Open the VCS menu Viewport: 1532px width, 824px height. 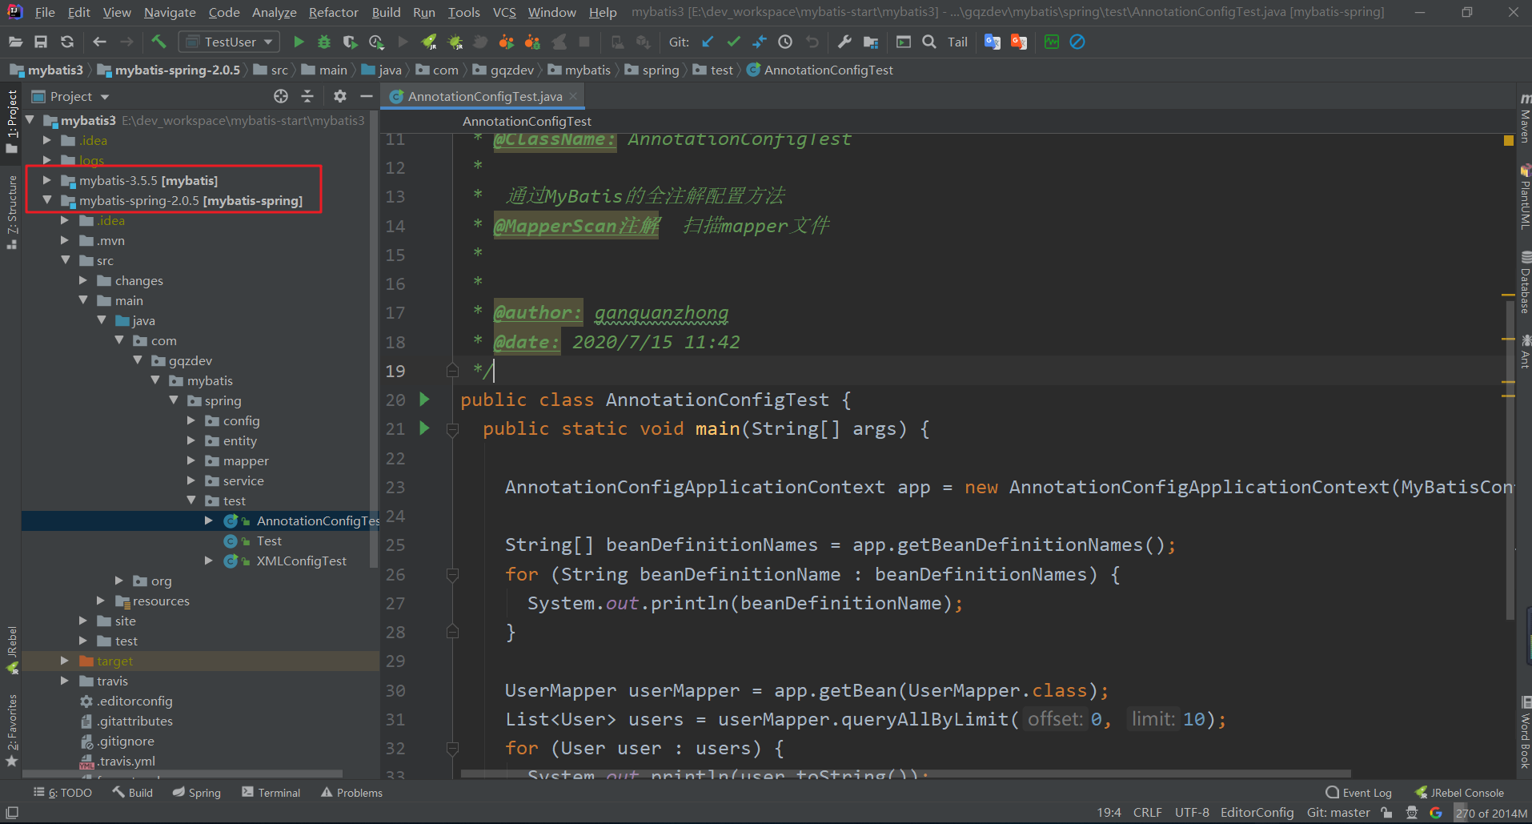point(504,12)
